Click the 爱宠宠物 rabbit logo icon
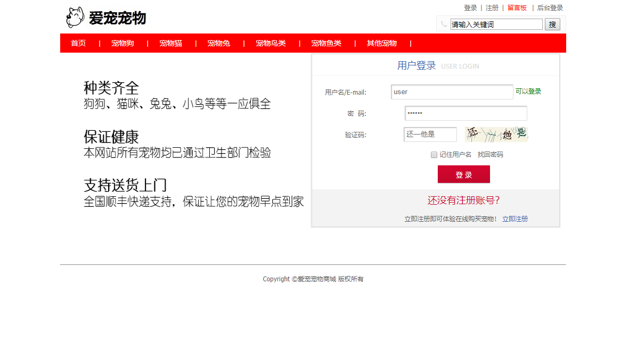Image resolution: width=637 pixels, height=352 pixels. click(x=74, y=16)
